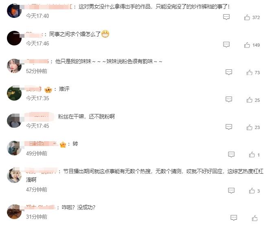
Task: Like the 妹妹说粉色很有韵味 comment
Action: [250, 73]
